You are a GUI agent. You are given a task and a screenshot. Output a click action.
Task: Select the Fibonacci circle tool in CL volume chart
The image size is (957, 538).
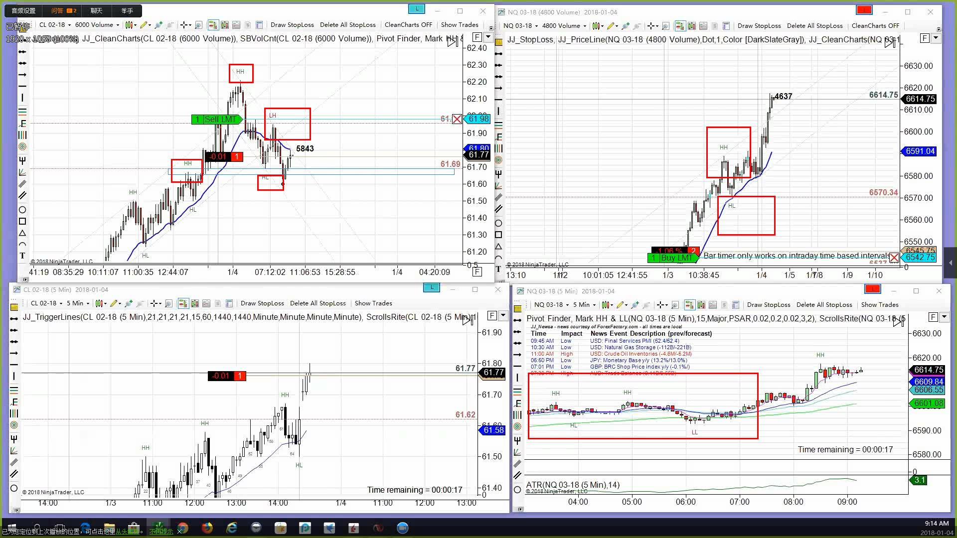pos(22,146)
